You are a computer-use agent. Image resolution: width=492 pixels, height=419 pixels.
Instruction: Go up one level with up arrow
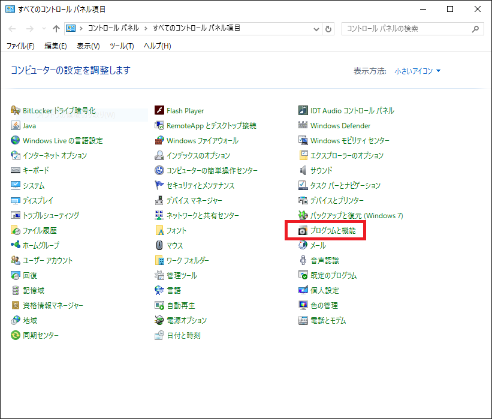(x=56, y=29)
